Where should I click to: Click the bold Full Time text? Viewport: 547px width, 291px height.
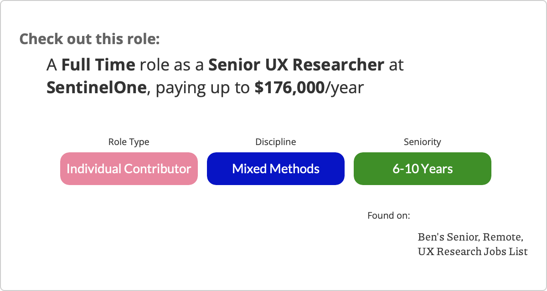pos(98,65)
